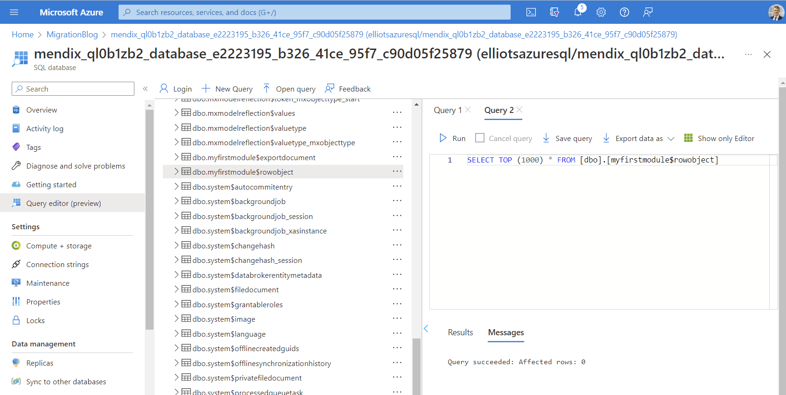Open Export data as dropdown
786x395 pixels.
[639, 138]
